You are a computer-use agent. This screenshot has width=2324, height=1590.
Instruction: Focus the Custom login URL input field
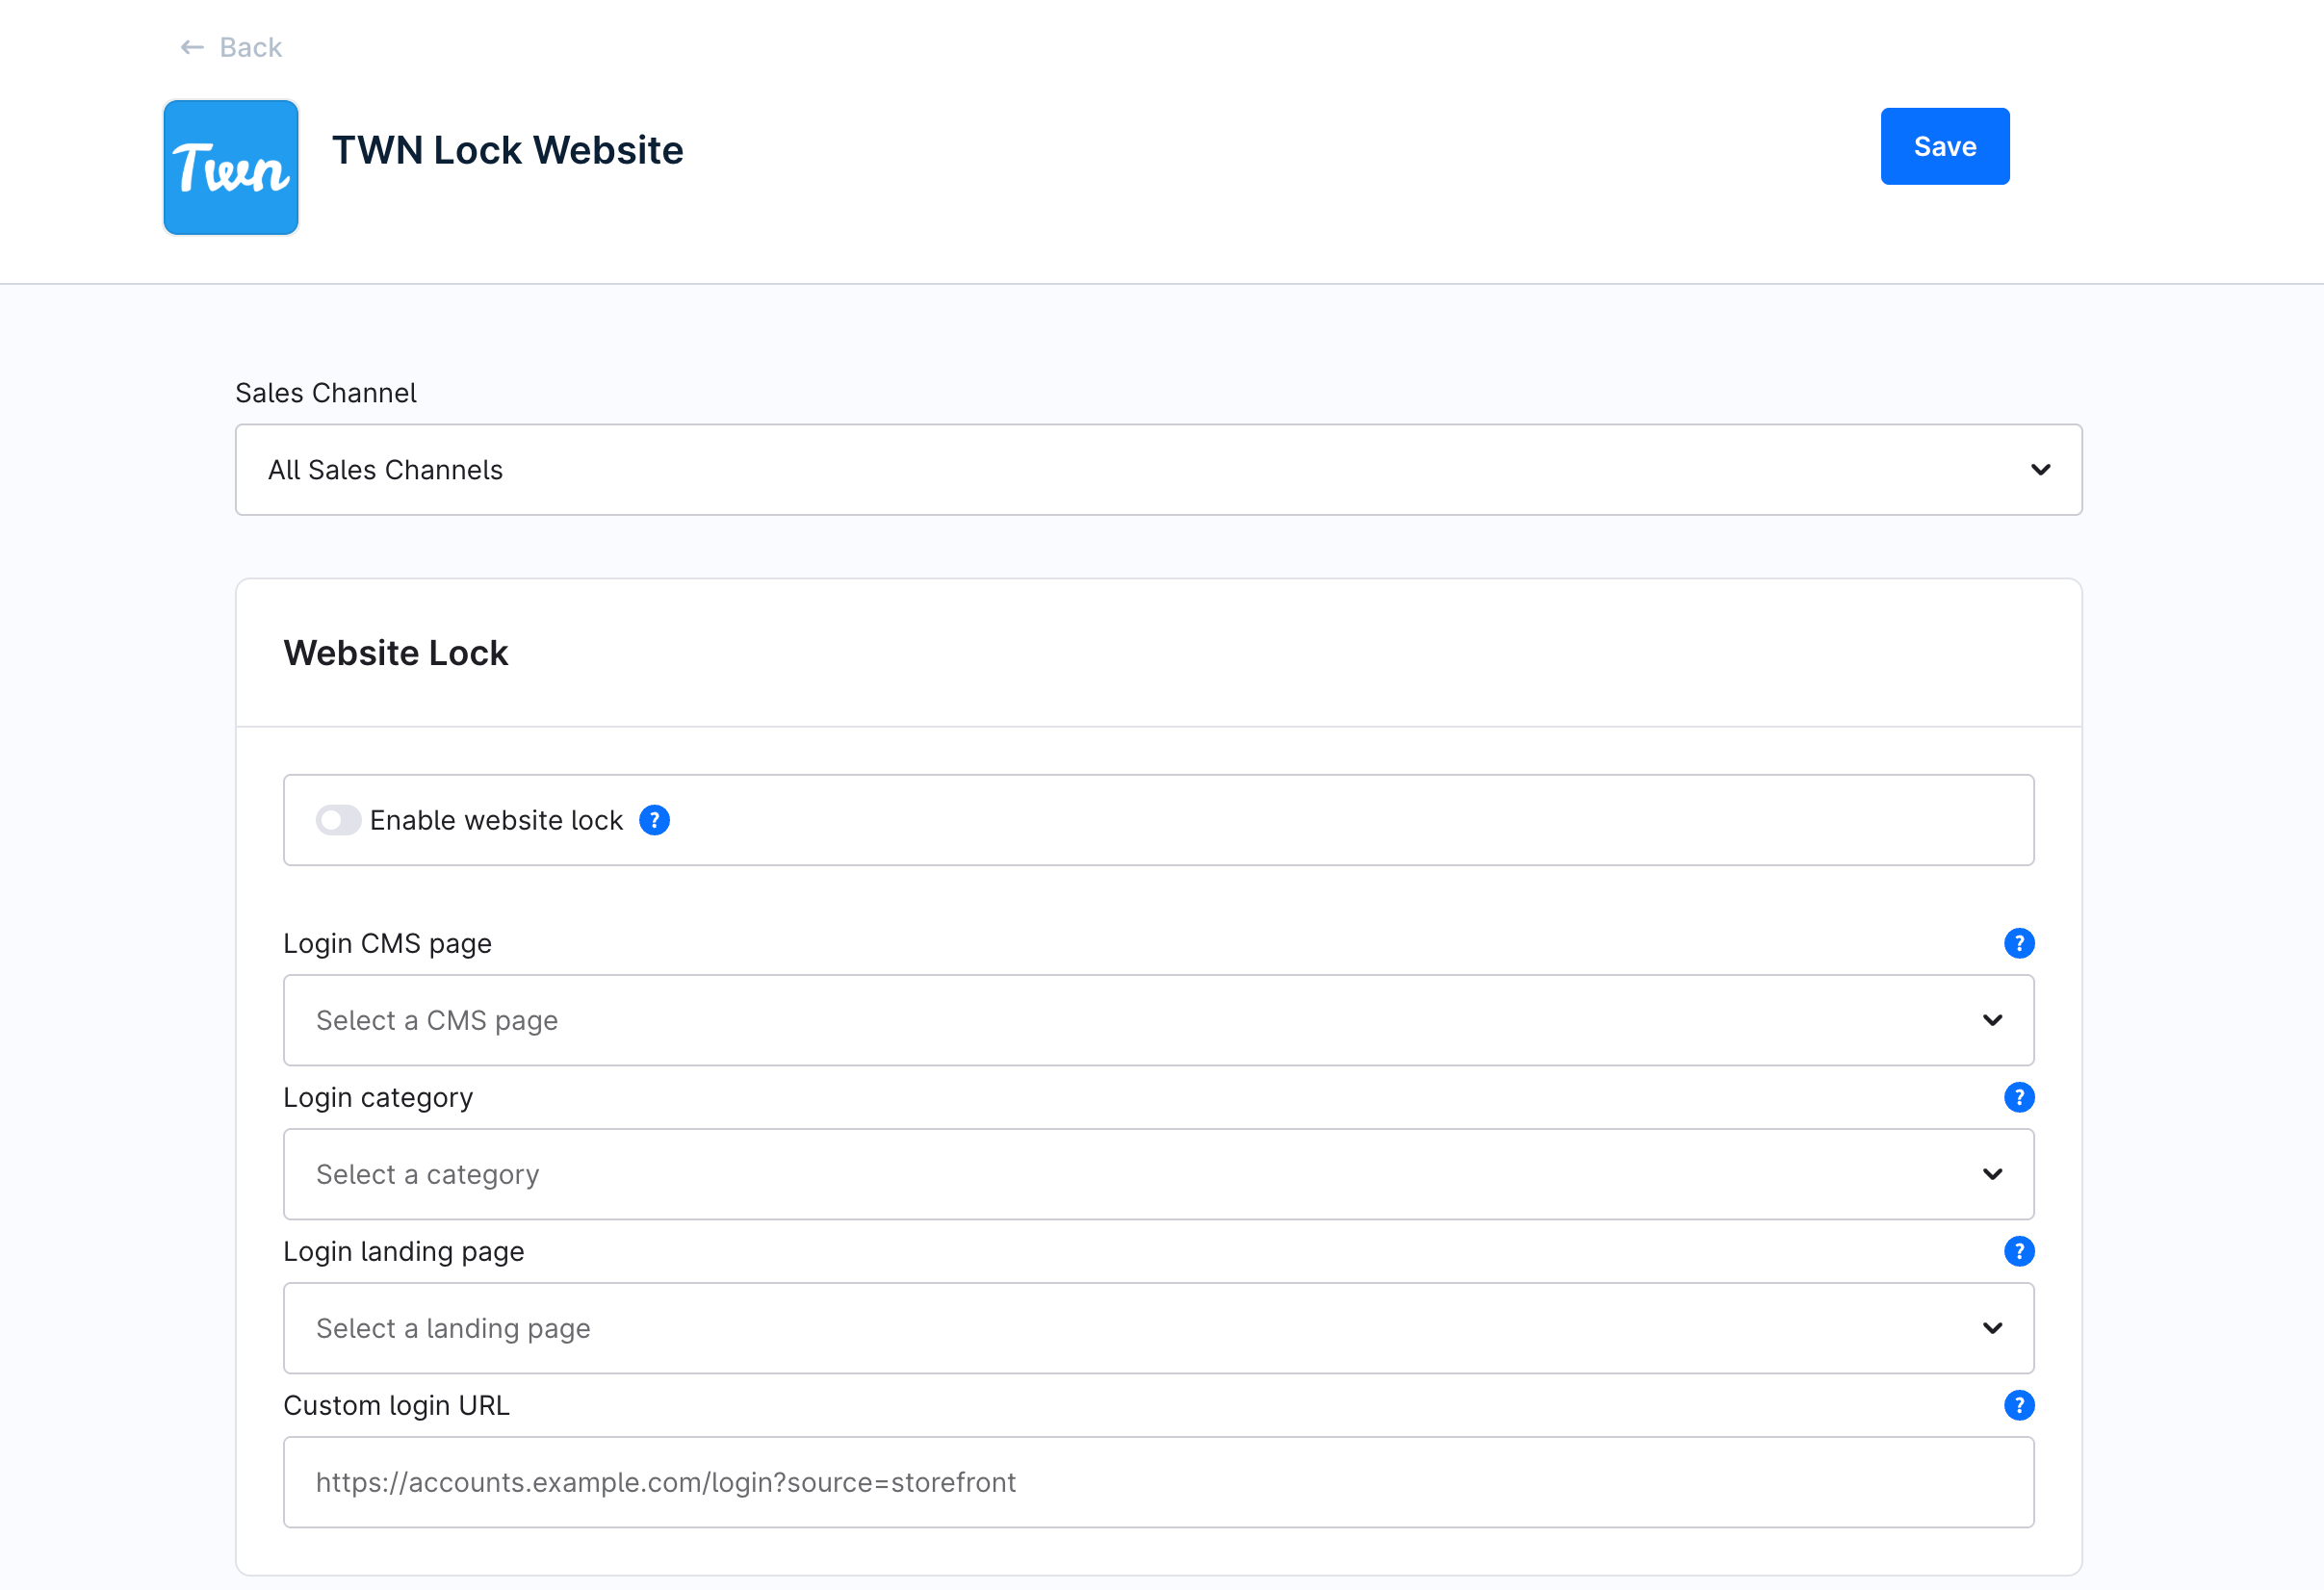[1158, 1482]
